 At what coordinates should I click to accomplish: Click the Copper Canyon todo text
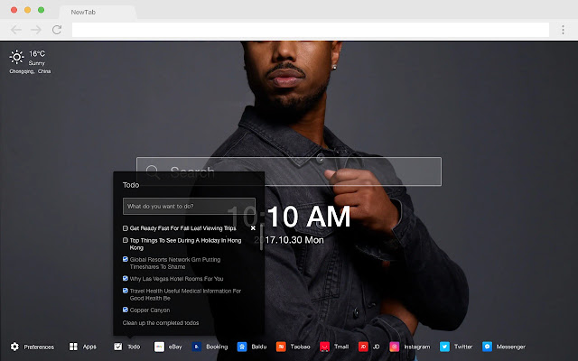coord(150,310)
